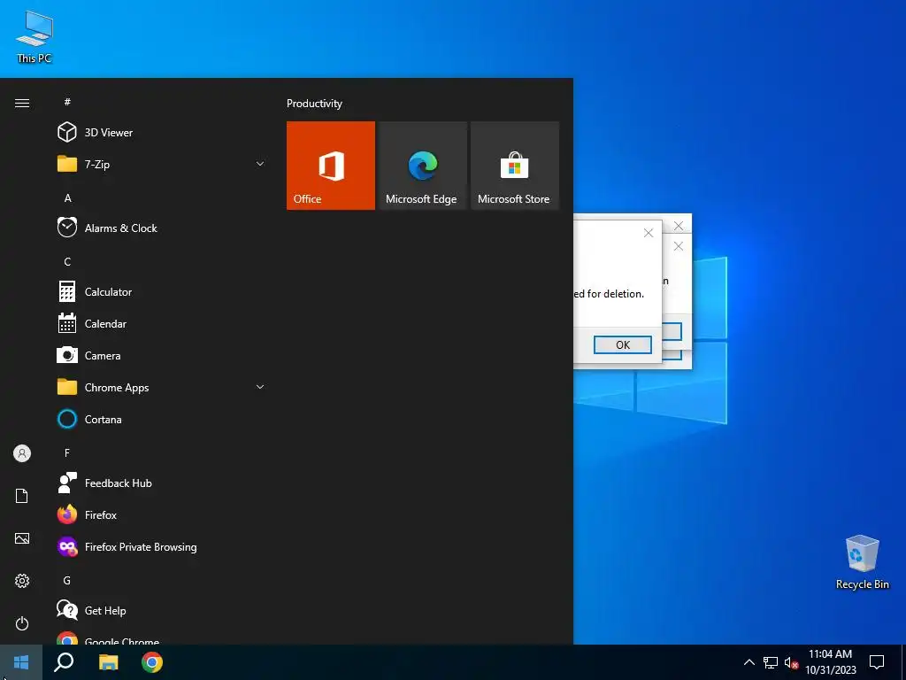
Task: Open network status tray icon
Action: pyautogui.click(x=771, y=662)
